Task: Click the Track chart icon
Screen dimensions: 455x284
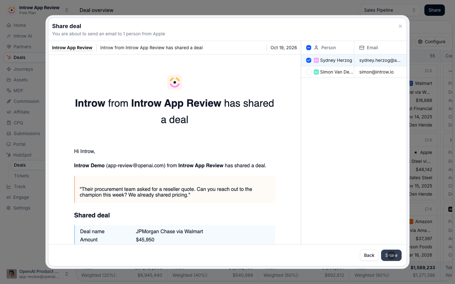Action: coord(9,186)
